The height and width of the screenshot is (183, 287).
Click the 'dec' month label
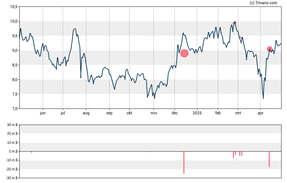(x=175, y=113)
